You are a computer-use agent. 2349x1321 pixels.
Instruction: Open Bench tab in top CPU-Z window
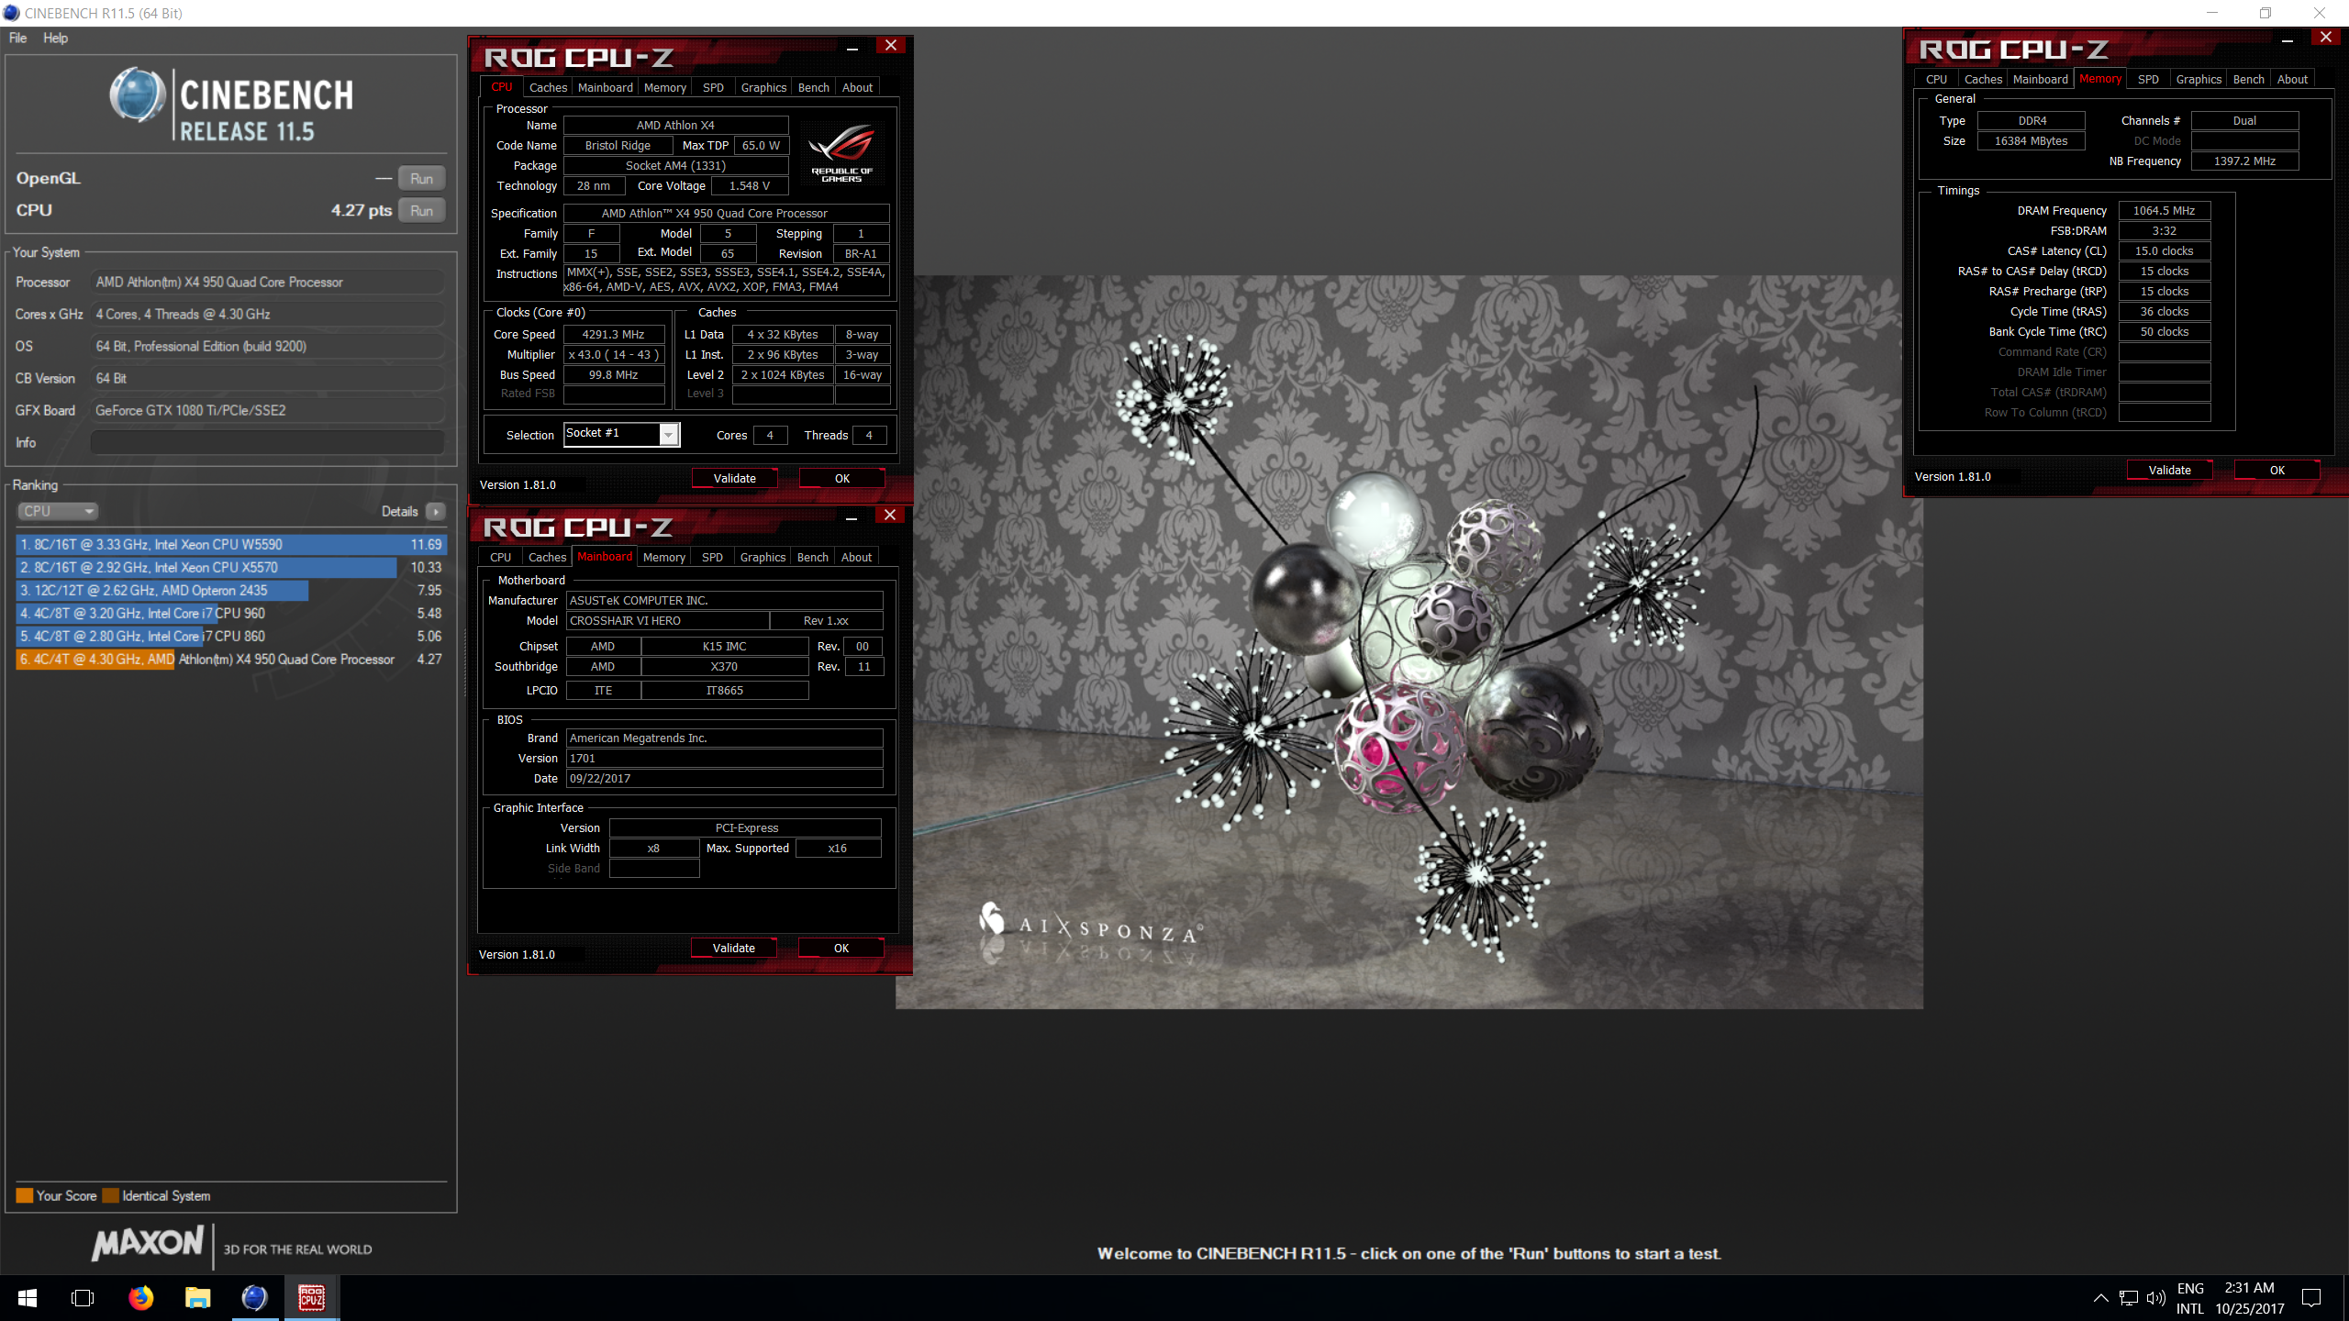coord(813,87)
